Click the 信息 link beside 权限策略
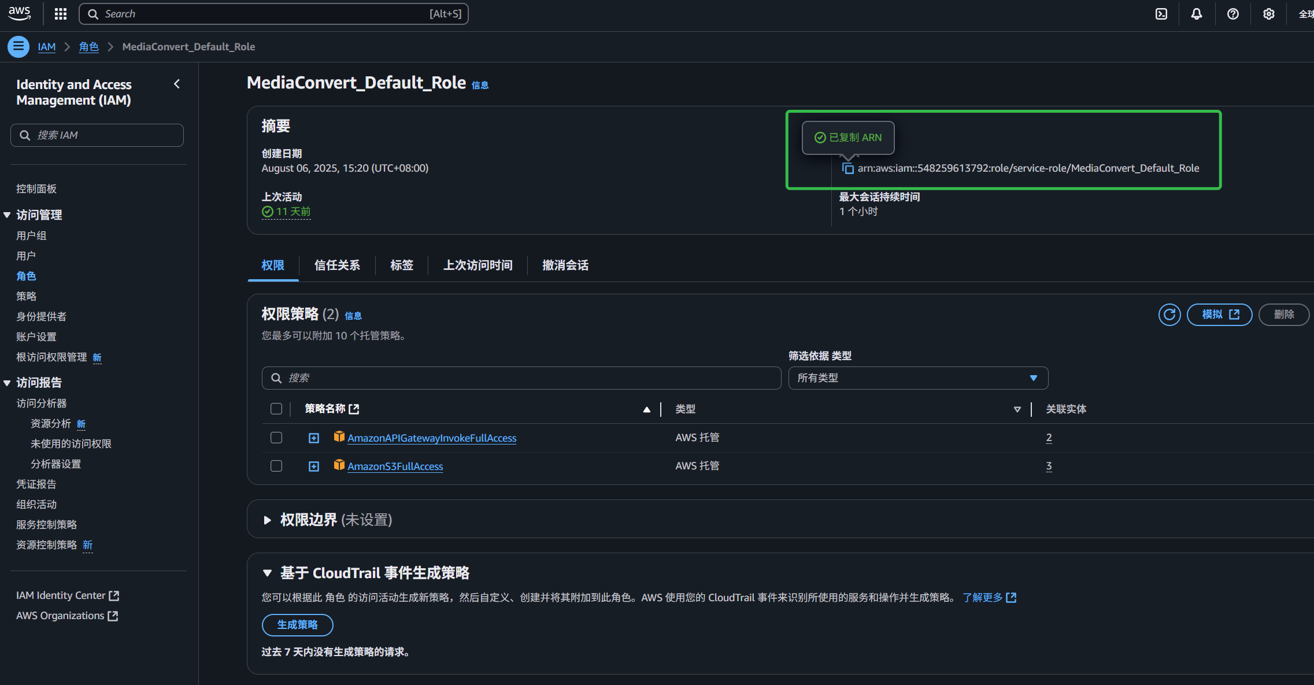Screen dimensions: 1314x685 [x=353, y=316]
